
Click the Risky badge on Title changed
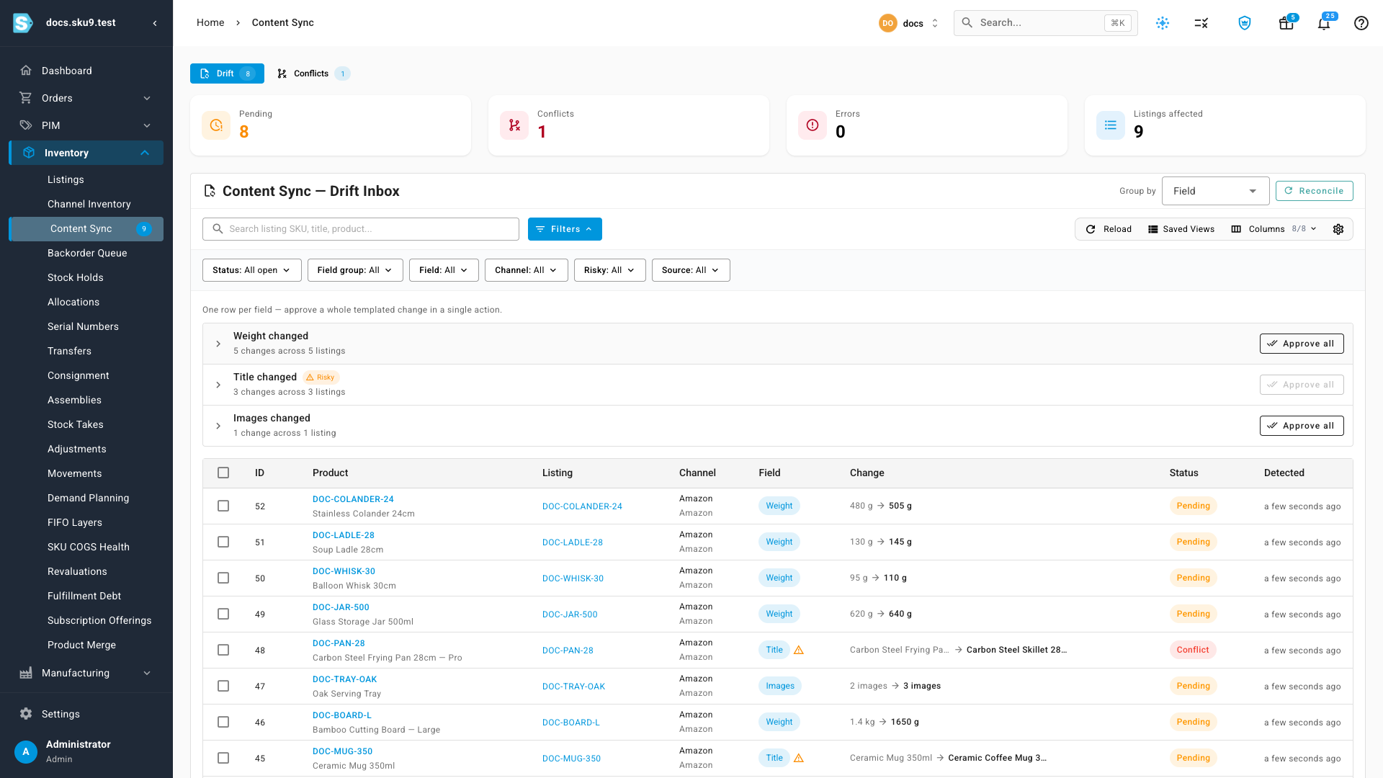(321, 377)
